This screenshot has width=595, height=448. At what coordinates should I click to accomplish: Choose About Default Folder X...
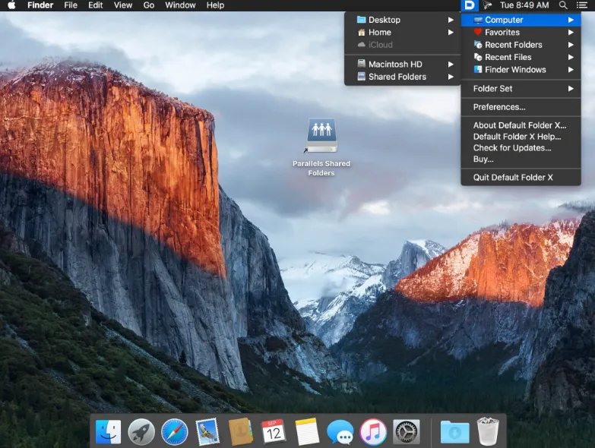[521, 125]
